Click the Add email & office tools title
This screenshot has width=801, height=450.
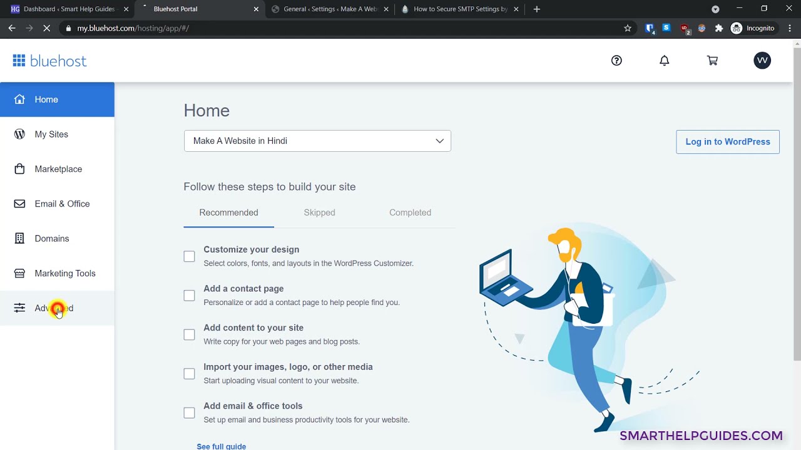[x=253, y=406]
